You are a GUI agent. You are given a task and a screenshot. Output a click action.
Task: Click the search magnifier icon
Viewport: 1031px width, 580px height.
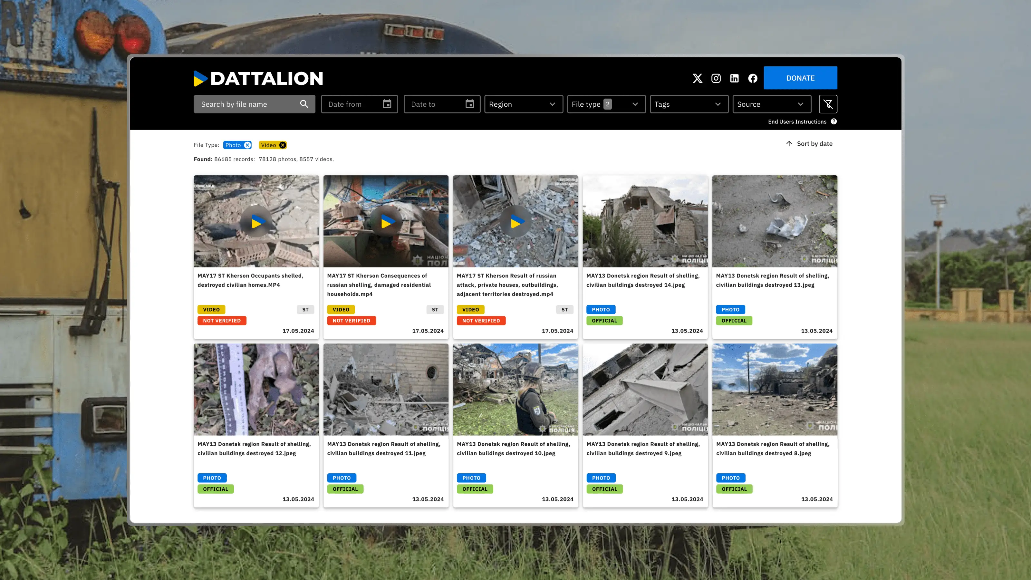304,104
